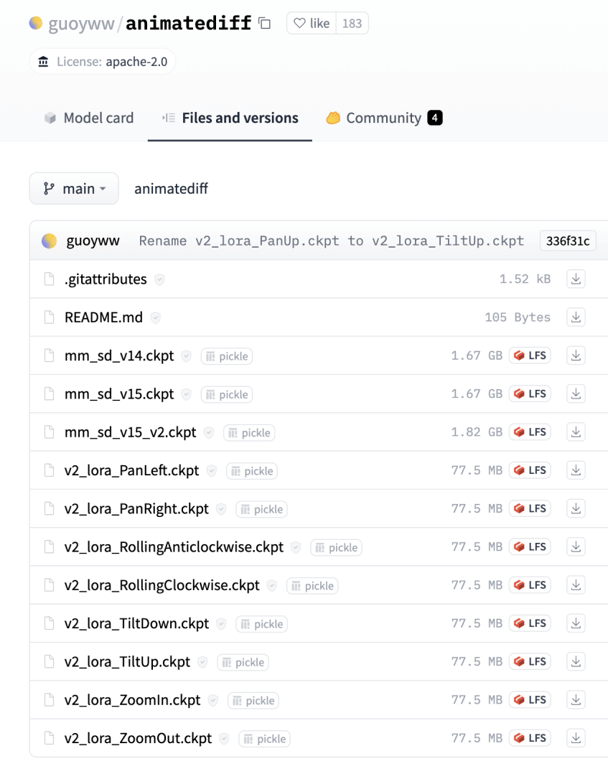
Task: Open the v2_lora_ZoomIn.ckpt file
Action: 132,700
